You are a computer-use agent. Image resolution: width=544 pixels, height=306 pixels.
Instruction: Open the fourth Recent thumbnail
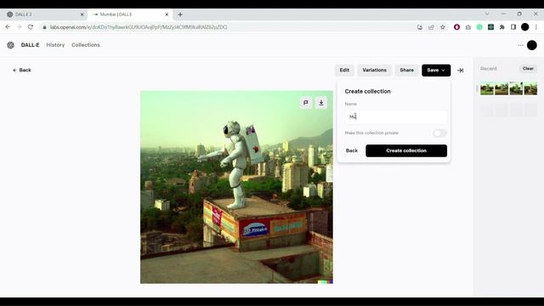(x=530, y=88)
